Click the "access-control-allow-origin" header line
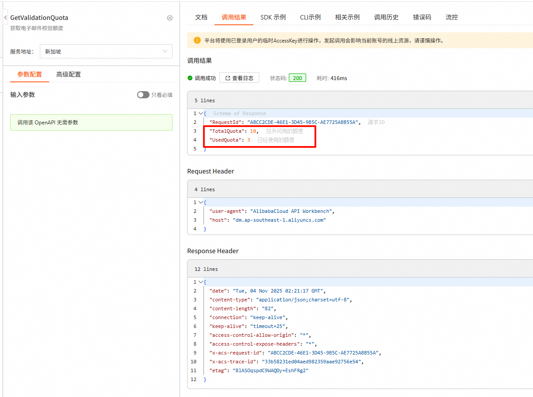This screenshot has height=397, width=533. [x=260, y=335]
